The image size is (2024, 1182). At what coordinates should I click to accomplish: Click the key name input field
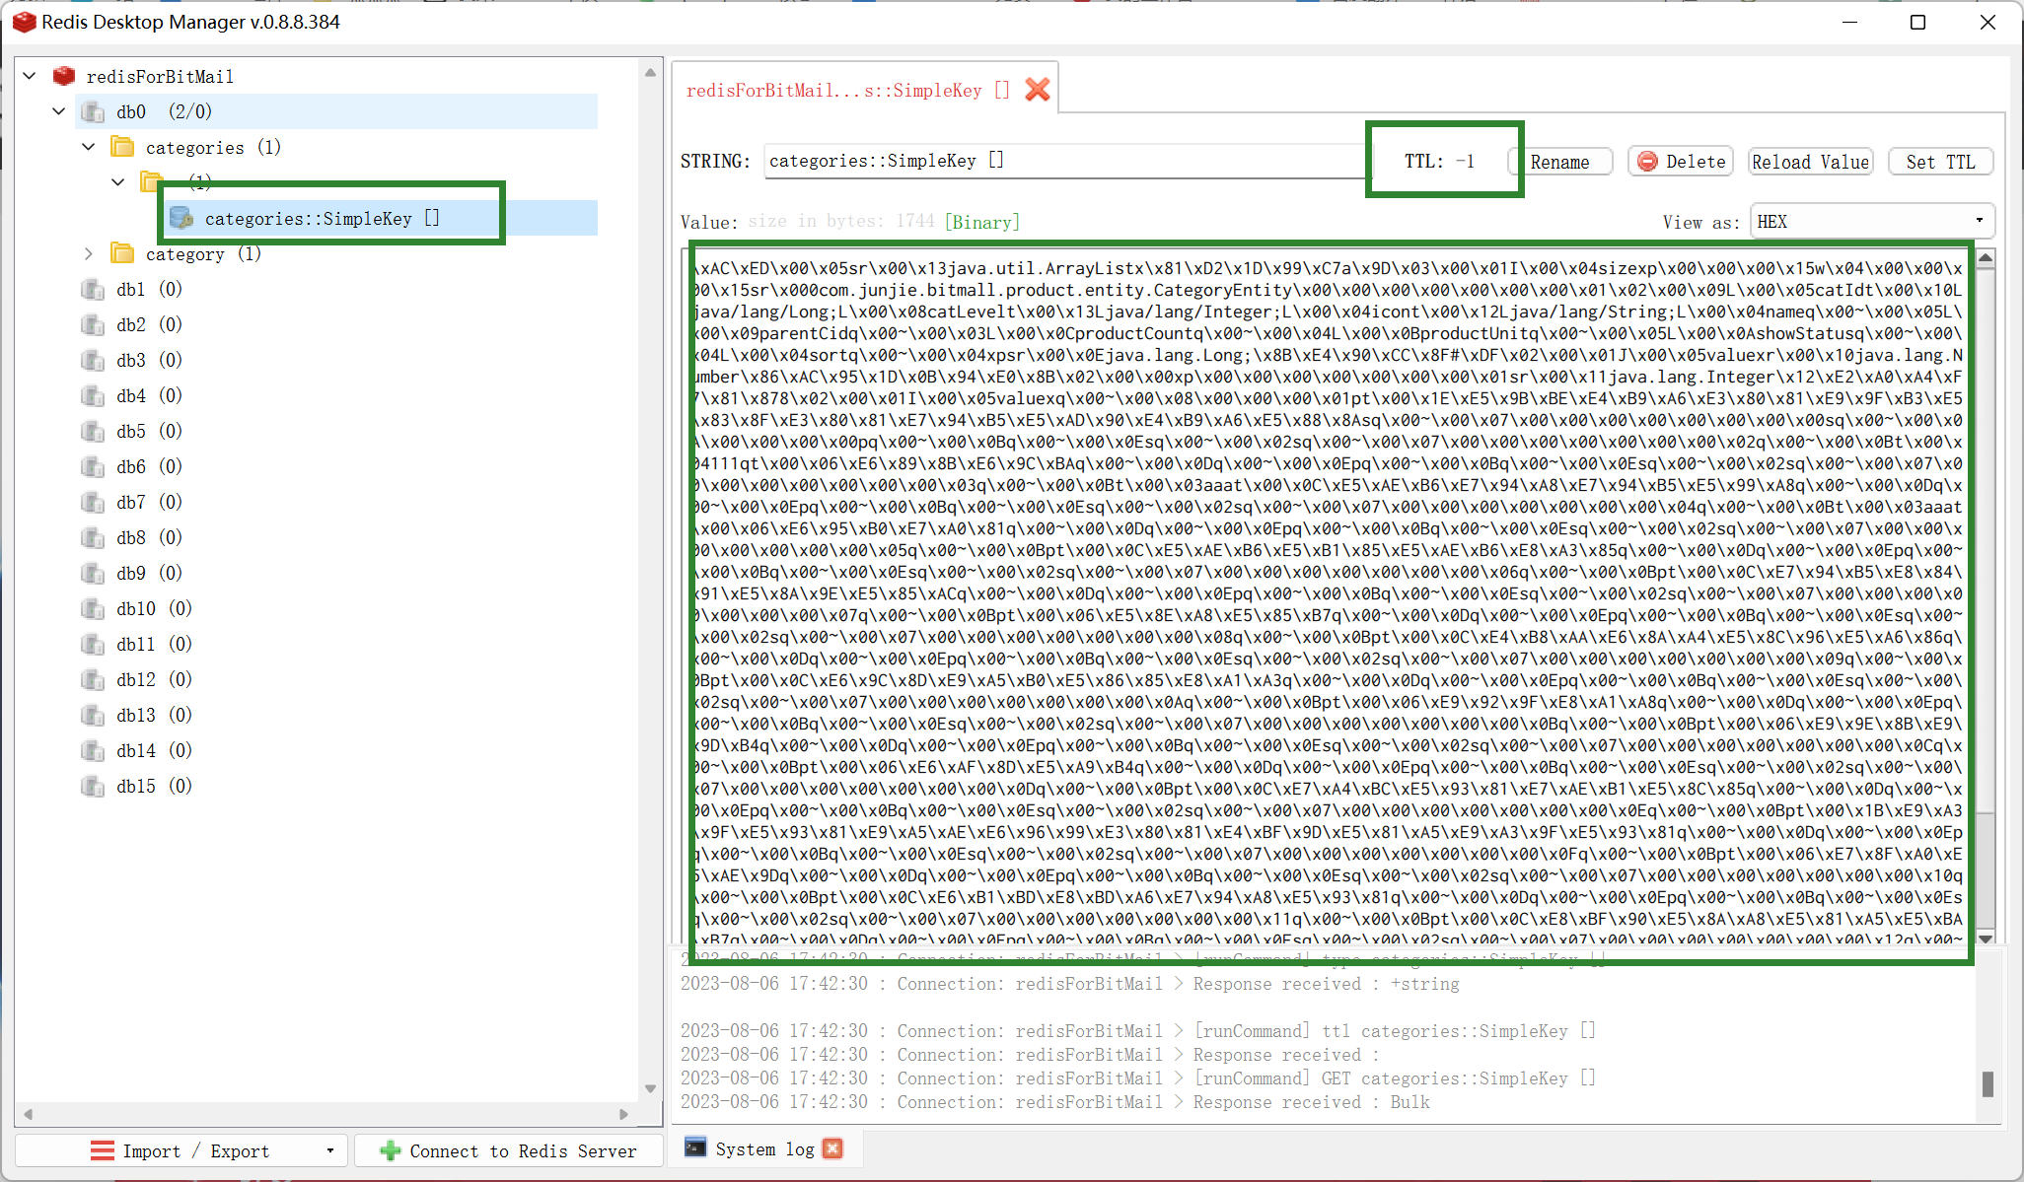[x=1065, y=161]
